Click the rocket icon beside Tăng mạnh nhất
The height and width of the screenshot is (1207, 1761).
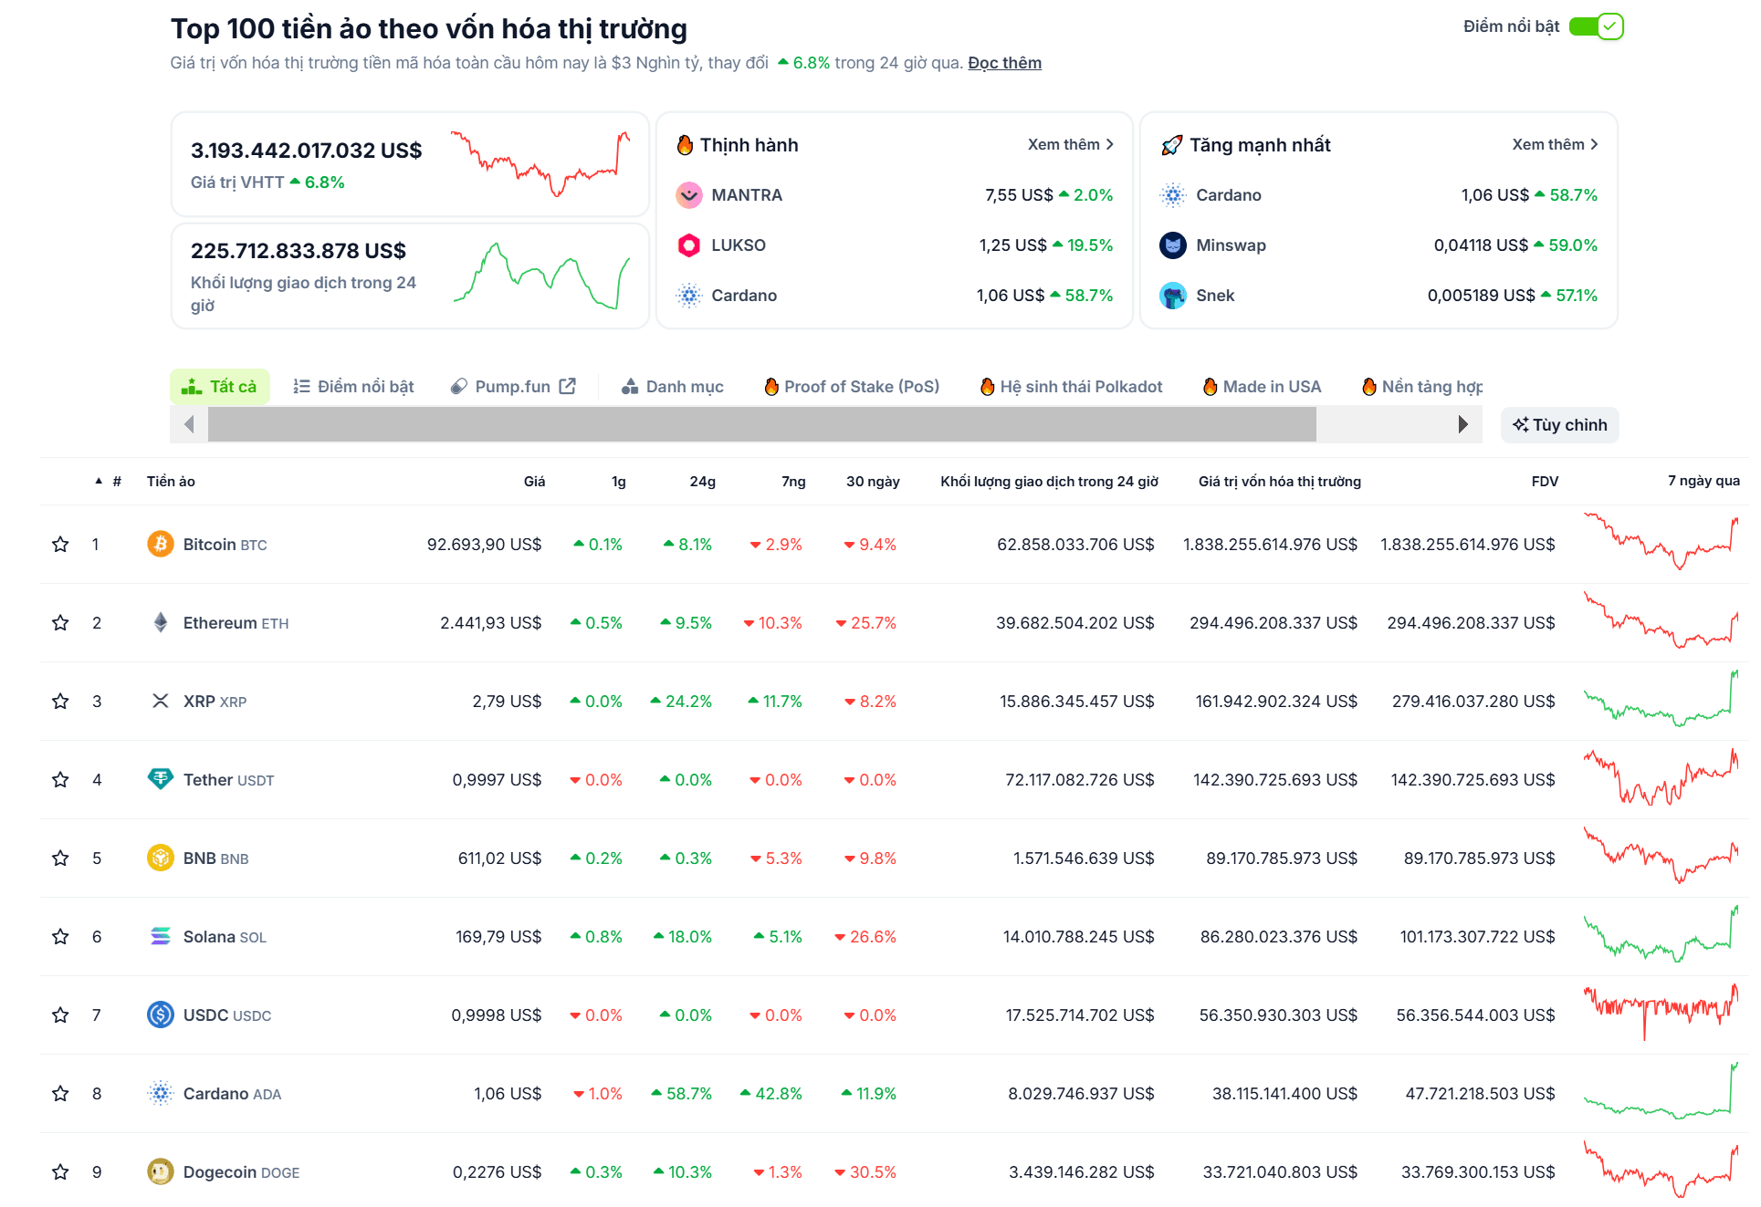pyautogui.click(x=1171, y=145)
